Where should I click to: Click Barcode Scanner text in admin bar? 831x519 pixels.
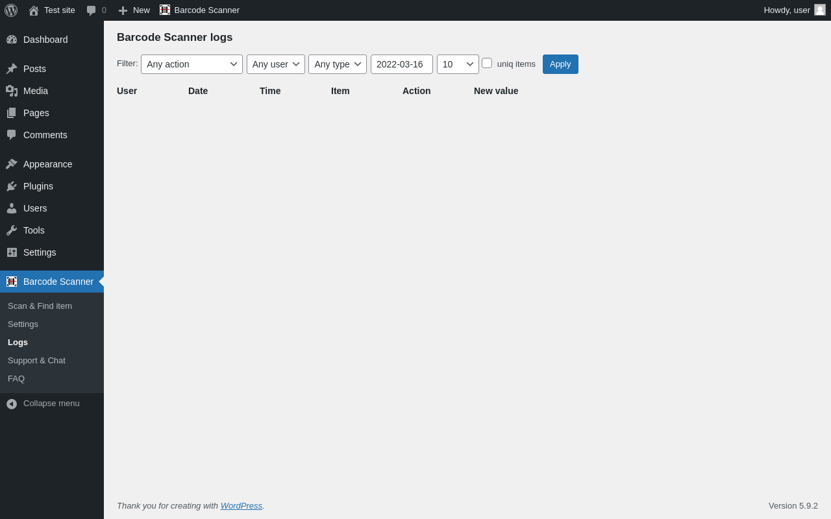207,10
